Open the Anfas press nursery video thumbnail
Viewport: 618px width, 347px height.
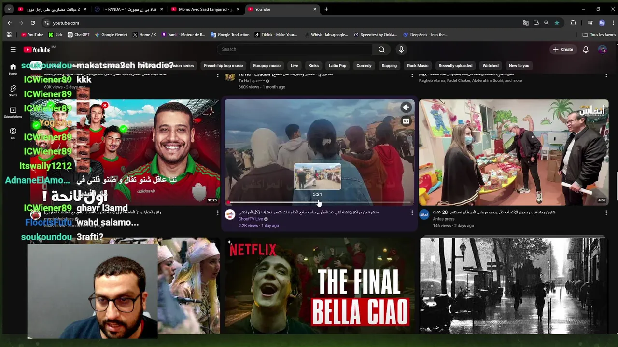click(x=514, y=152)
